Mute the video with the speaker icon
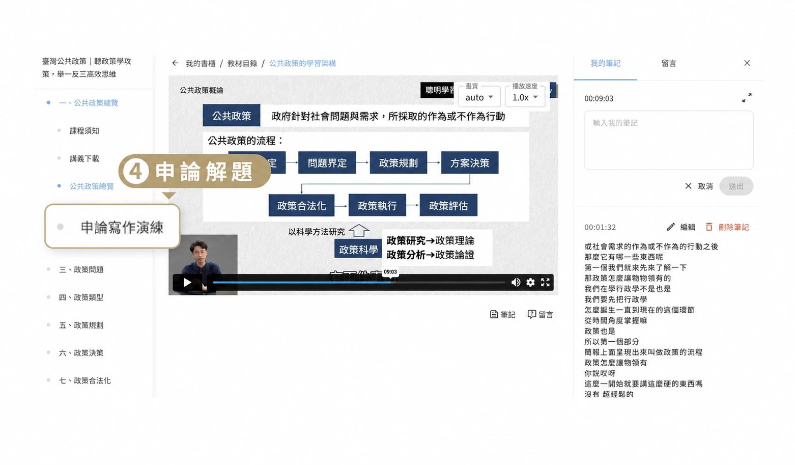Viewport: 795px width, 465px height. click(516, 282)
